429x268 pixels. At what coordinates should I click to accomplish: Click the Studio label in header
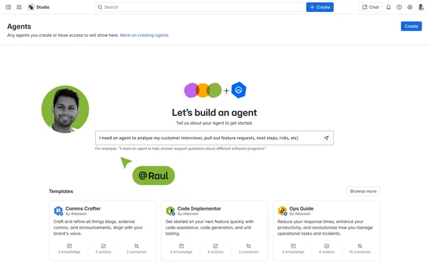coord(43,7)
